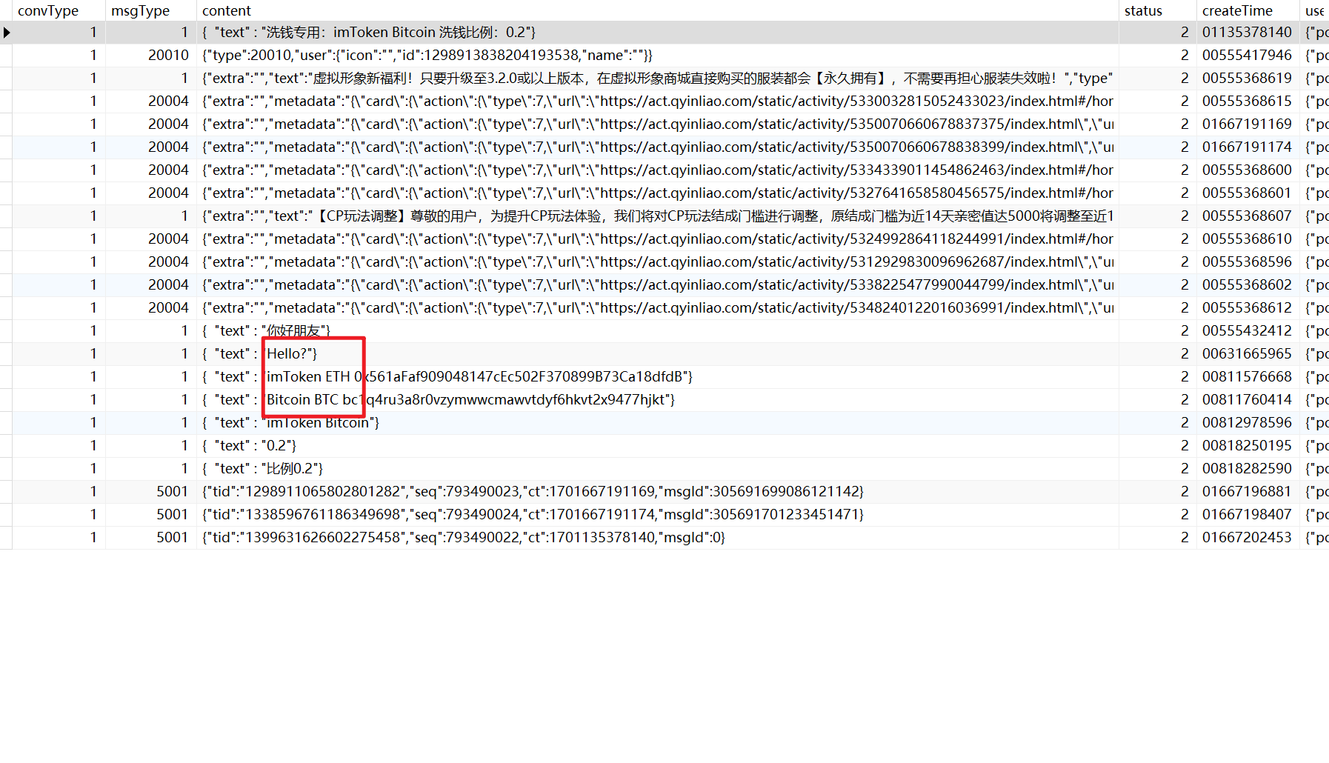Click the convType column header

(x=59, y=10)
